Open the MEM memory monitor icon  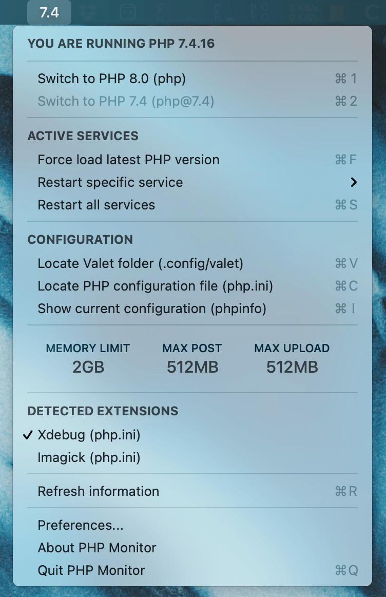pyautogui.click(x=223, y=12)
